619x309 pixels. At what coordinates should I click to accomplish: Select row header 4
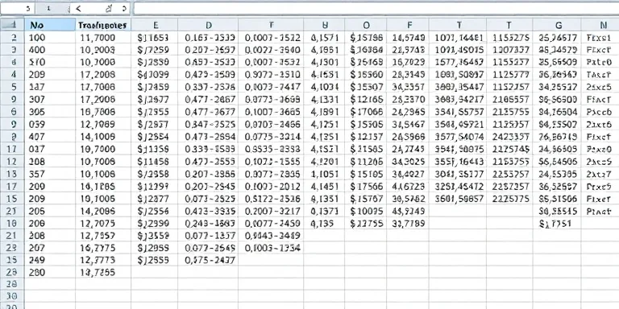point(12,75)
